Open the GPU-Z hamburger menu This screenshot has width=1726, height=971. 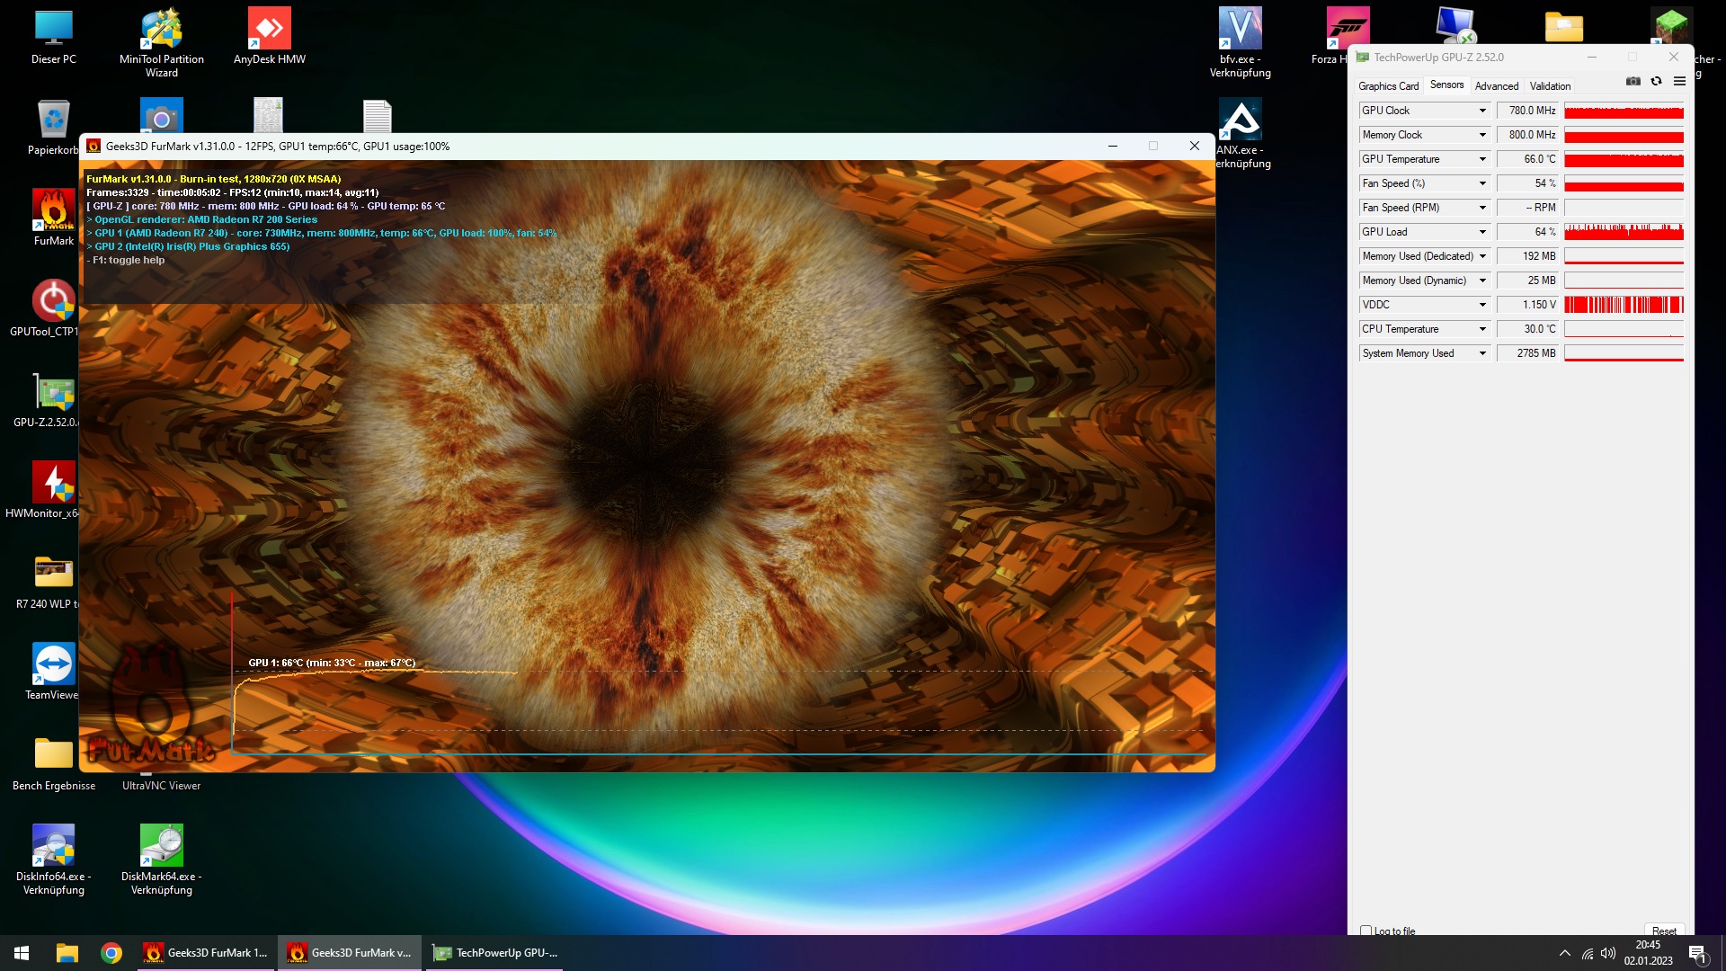point(1679,81)
